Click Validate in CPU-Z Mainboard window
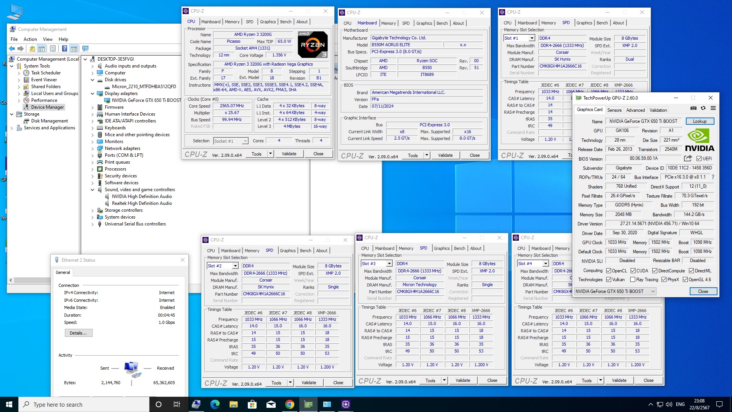The height and width of the screenshot is (412, 732). pos(445,155)
